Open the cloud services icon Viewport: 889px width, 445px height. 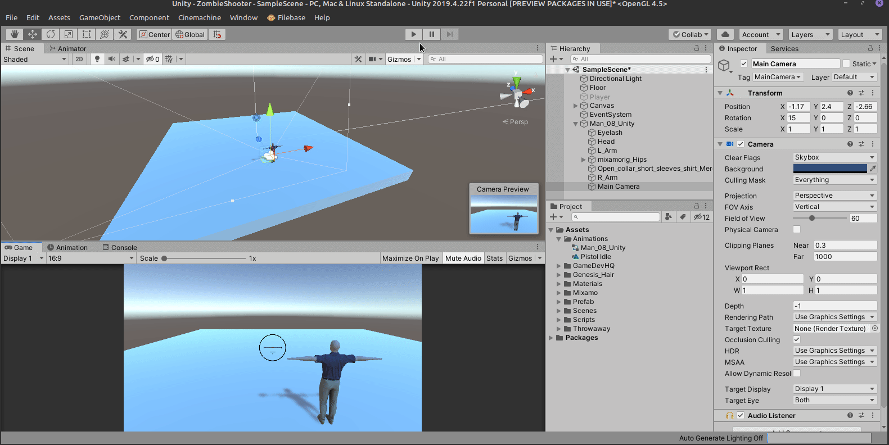click(725, 34)
